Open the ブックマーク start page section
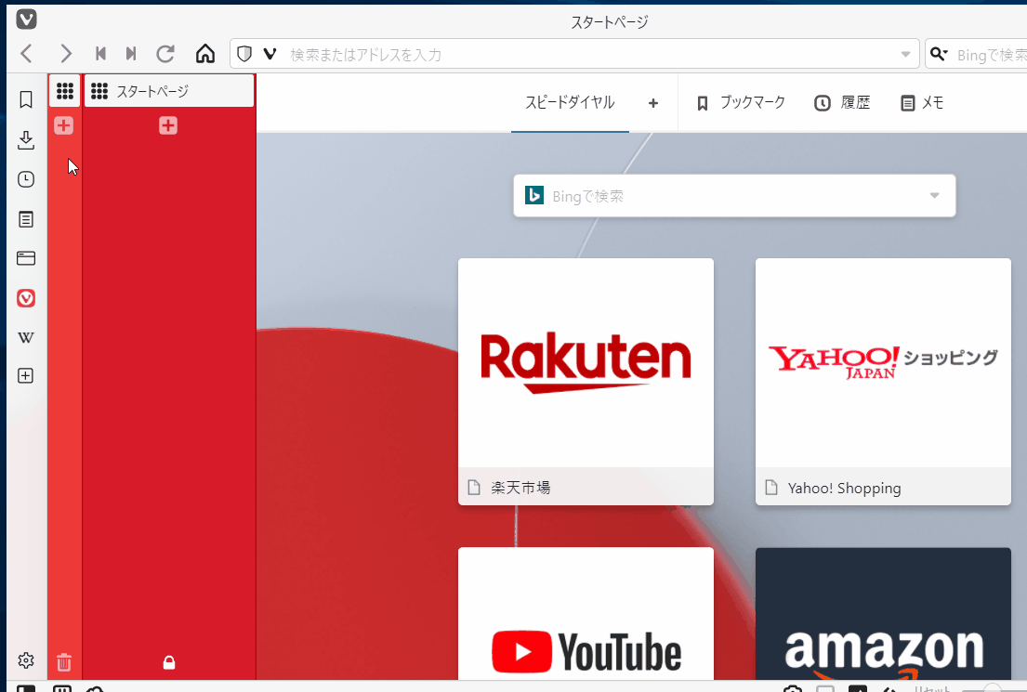The image size is (1027, 692). point(741,103)
